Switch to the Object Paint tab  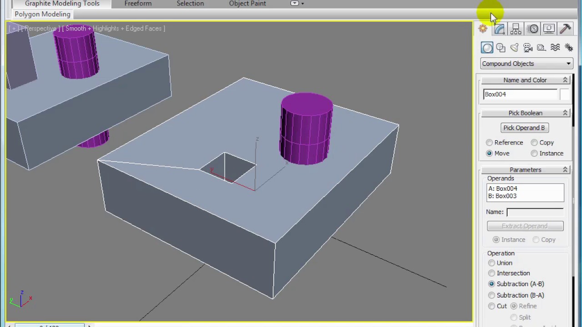click(247, 4)
